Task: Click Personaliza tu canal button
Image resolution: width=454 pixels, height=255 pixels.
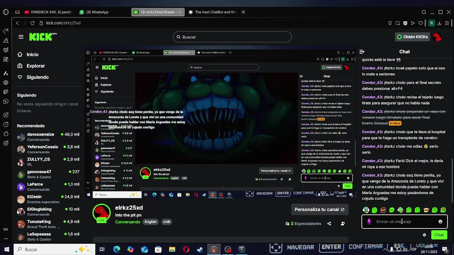Action: 319,209
